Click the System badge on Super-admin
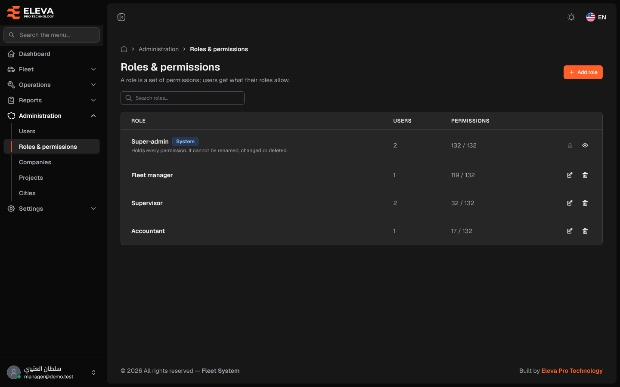Viewport: 620px width, 387px height. (185, 141)
